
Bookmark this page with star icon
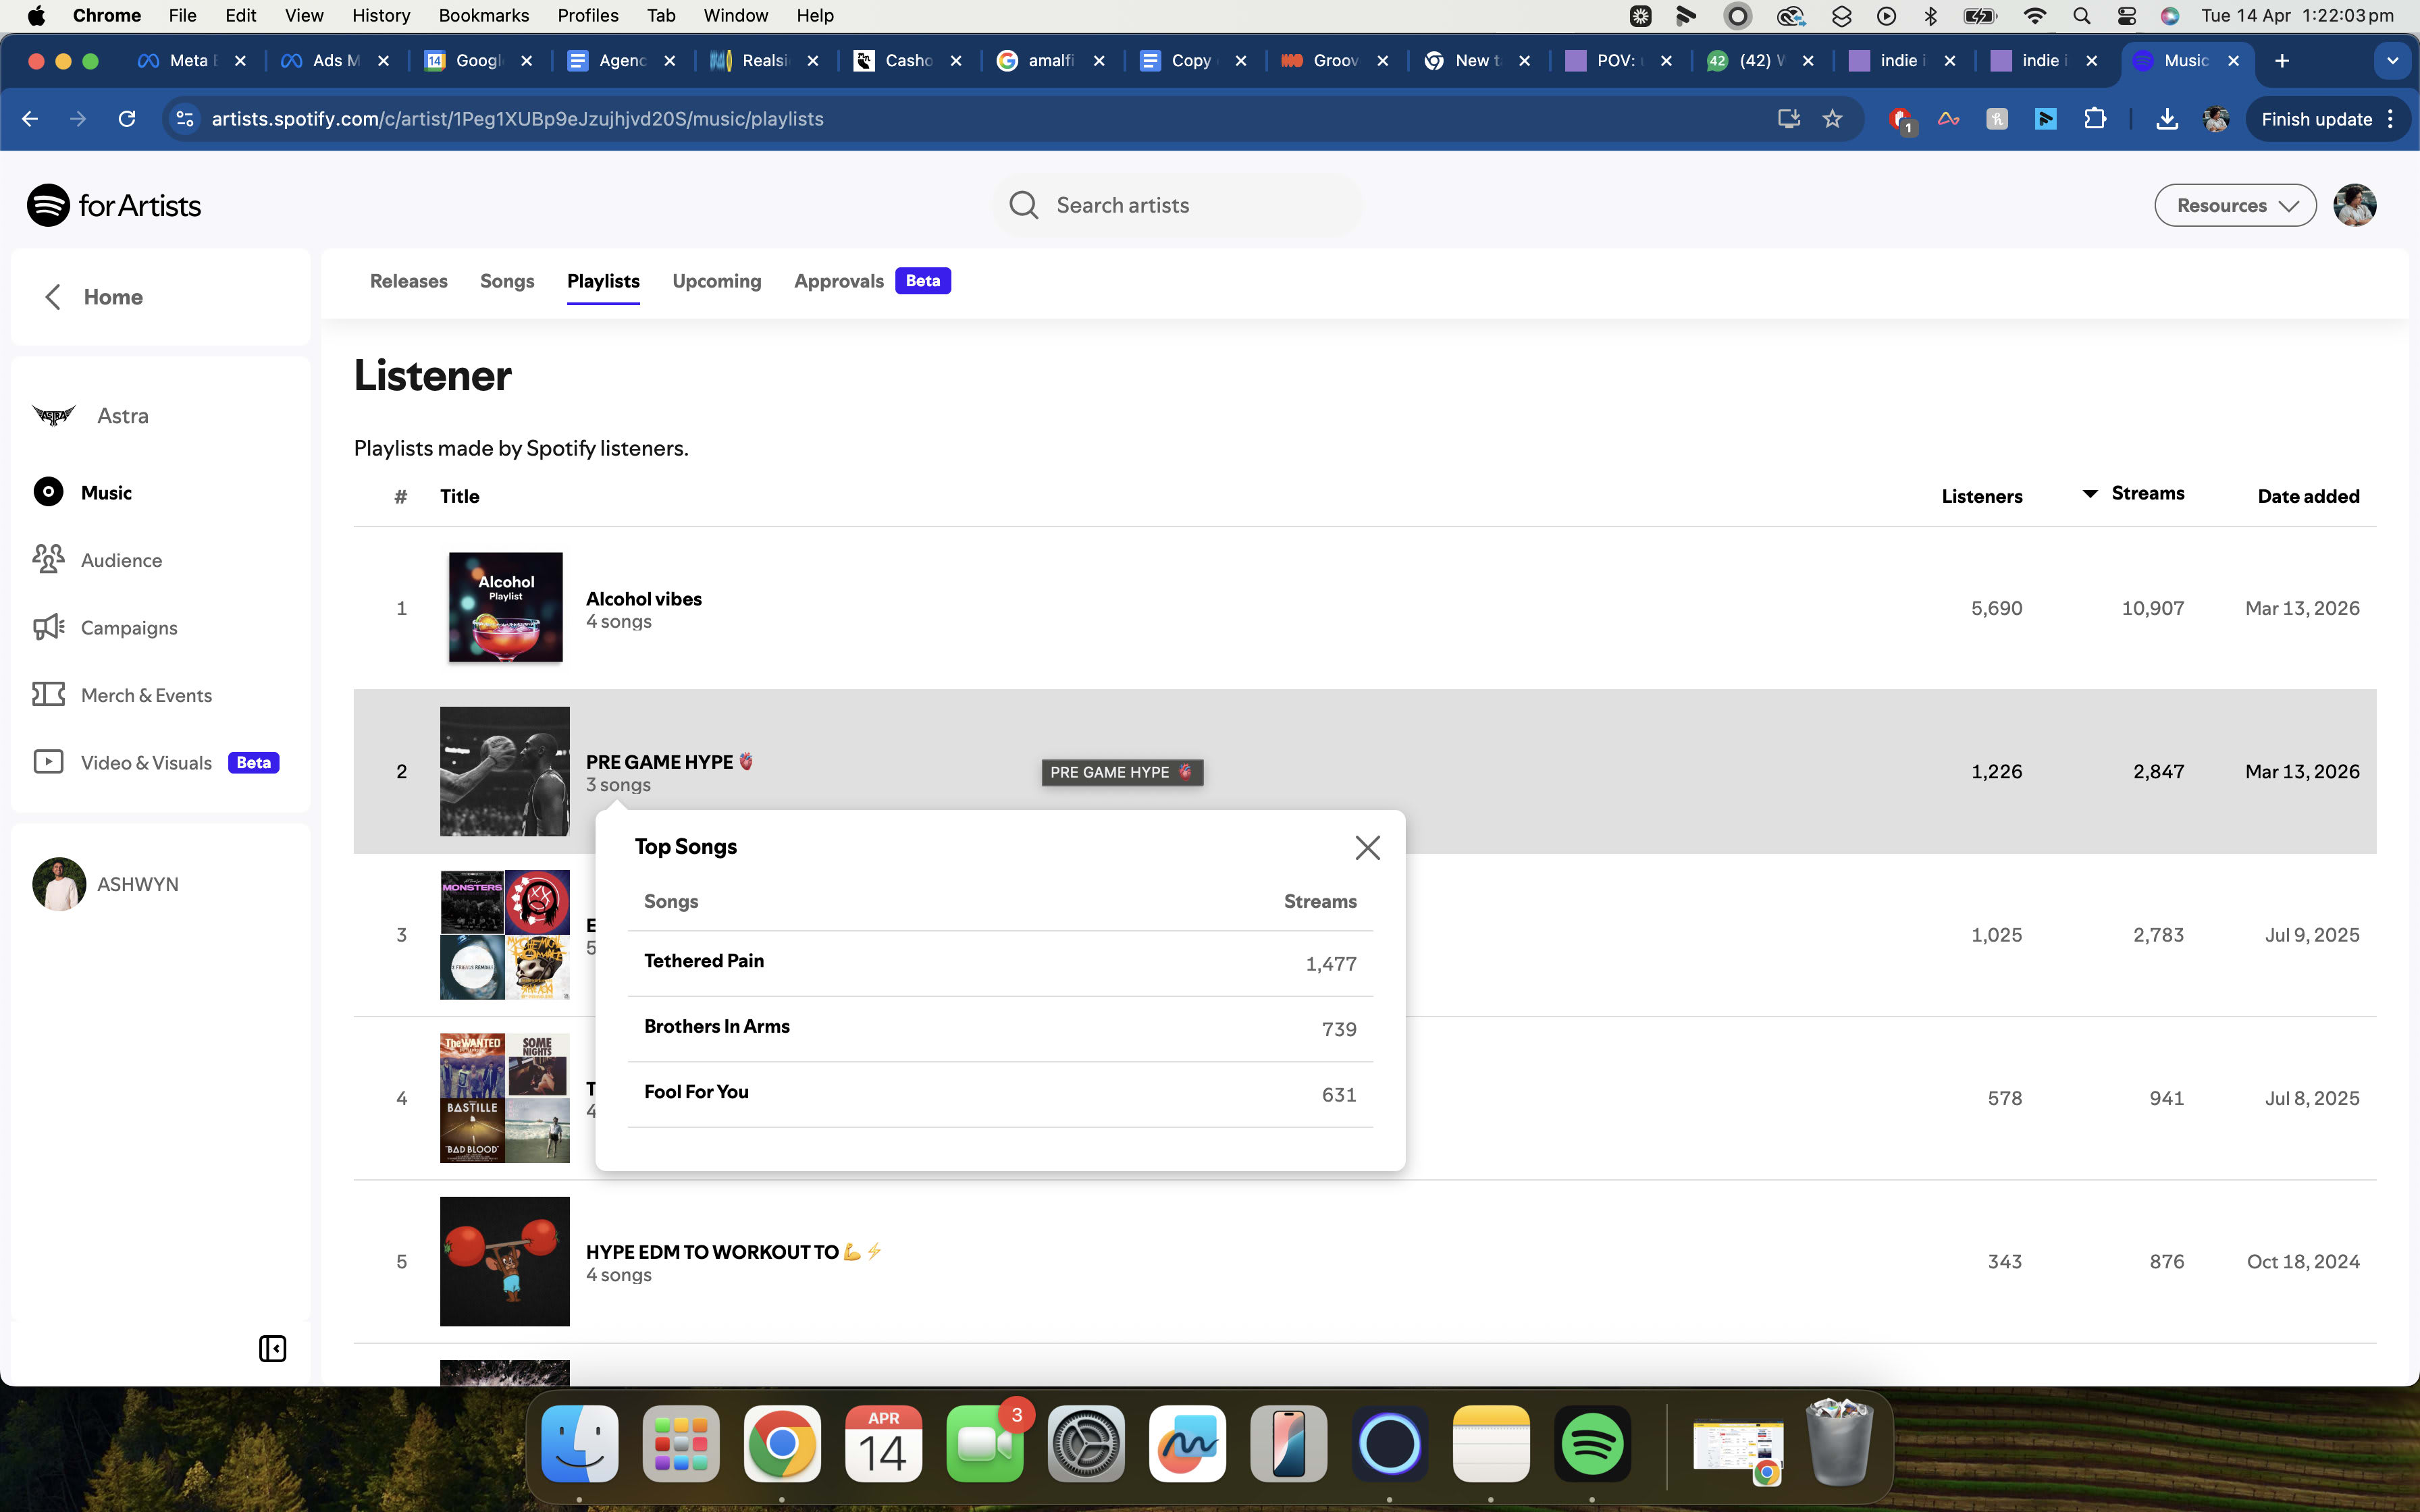[x=1832, y=119]
